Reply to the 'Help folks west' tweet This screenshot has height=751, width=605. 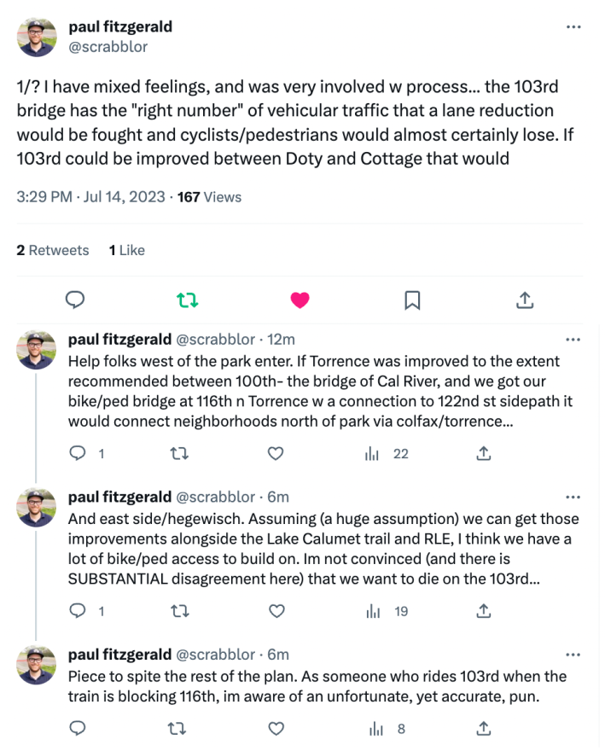78,454
